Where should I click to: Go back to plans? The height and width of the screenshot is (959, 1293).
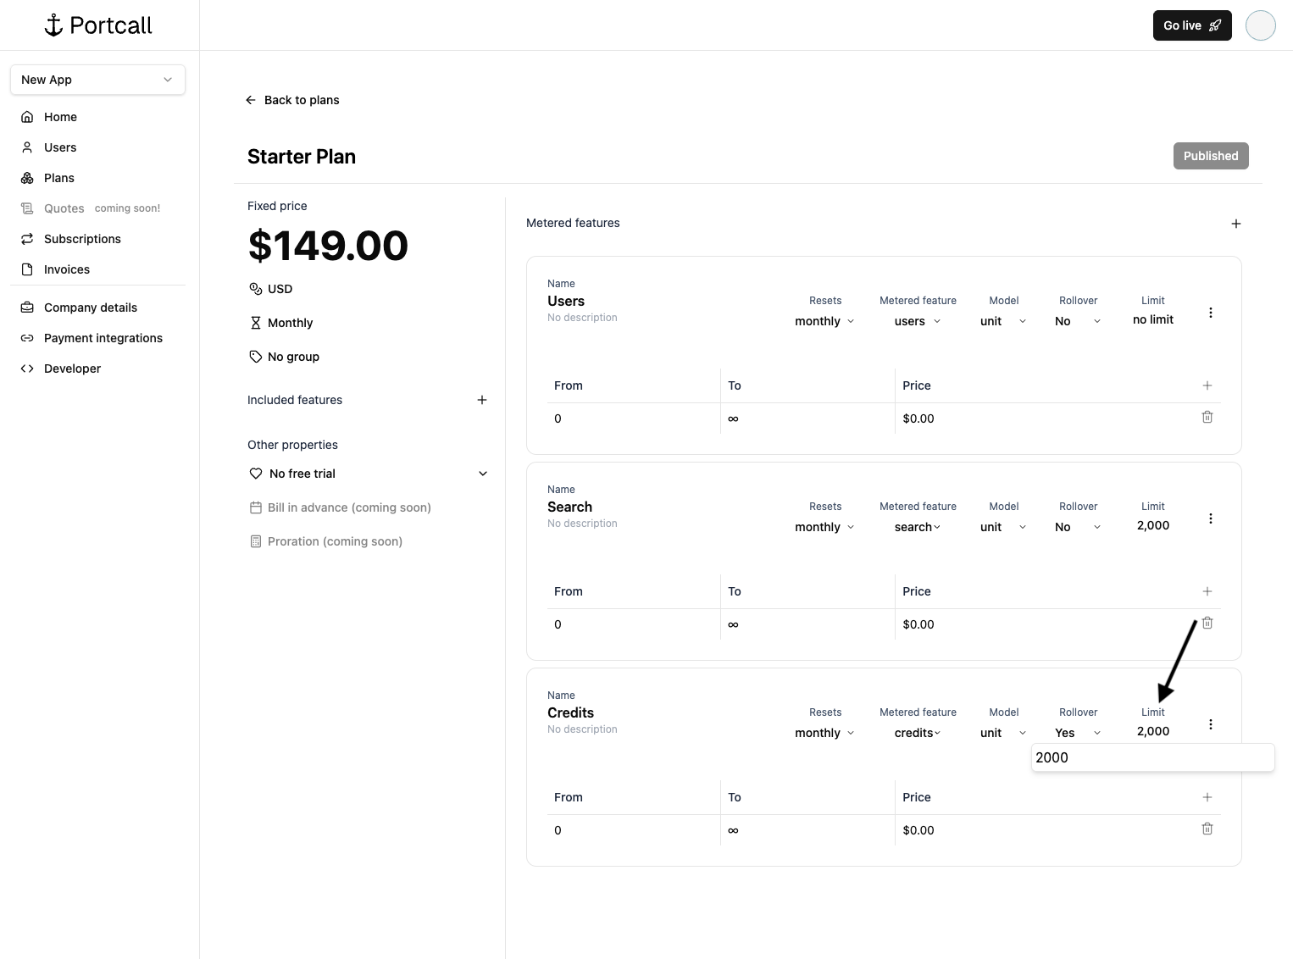click(293, 100)
